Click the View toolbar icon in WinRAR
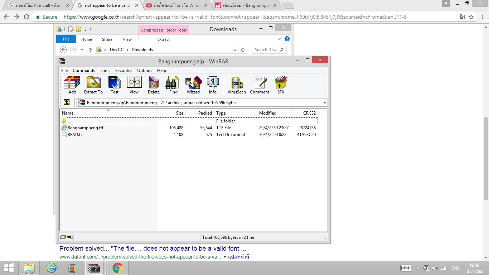This screenshot has width=489, height=275. pos(134,85)
